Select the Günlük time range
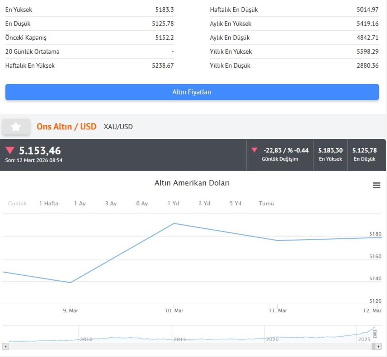The image size is (387, 357). (17, 203)
